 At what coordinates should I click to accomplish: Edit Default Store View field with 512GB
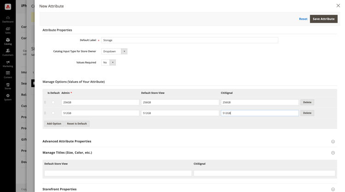180,113
